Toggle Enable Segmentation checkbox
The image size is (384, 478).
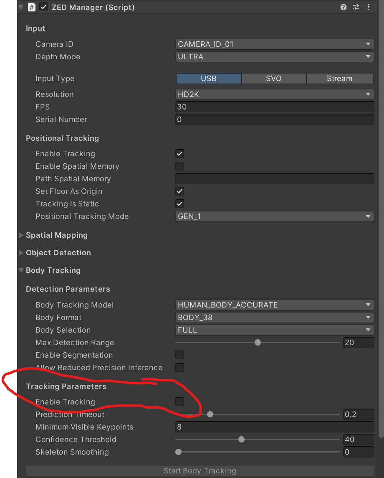coord(179,355)
